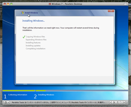Click the 'Collecting information' stage label
Viewport: 131px width, 107px height.
coord(18,95)
